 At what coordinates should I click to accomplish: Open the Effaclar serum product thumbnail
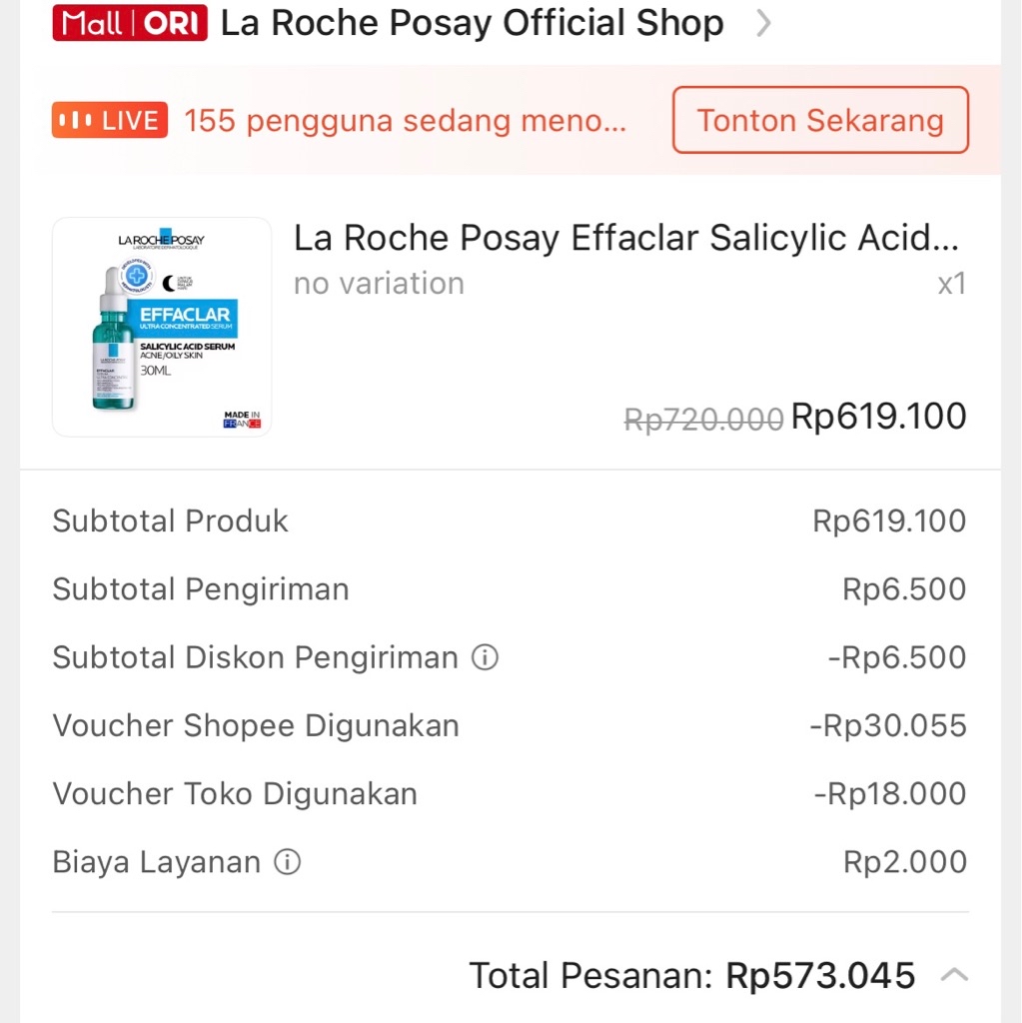(162, 327)
